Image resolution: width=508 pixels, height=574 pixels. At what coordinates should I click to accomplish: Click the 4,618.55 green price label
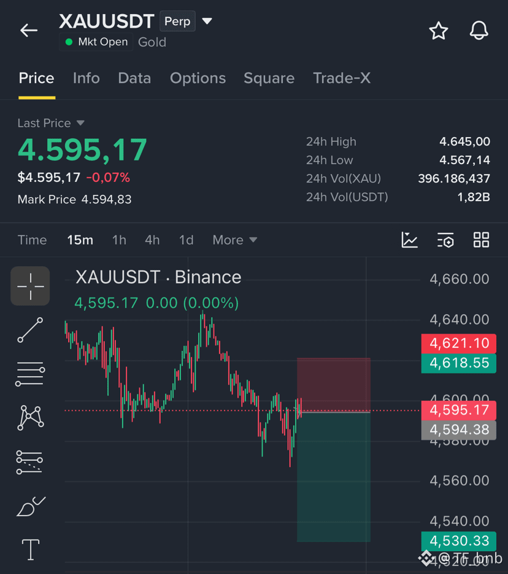coord(459,363)
